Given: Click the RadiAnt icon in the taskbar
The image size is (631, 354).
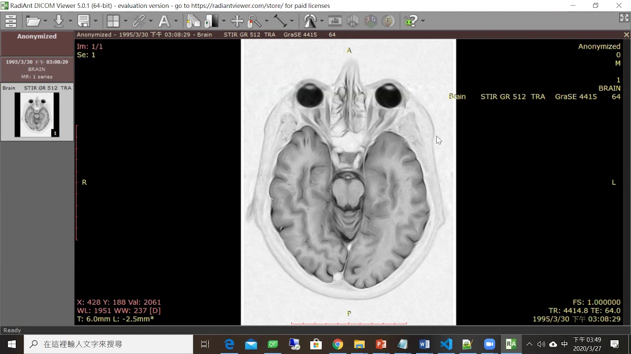Looking at the screenshot, I should pyautogui.click(x=511, y=344).
